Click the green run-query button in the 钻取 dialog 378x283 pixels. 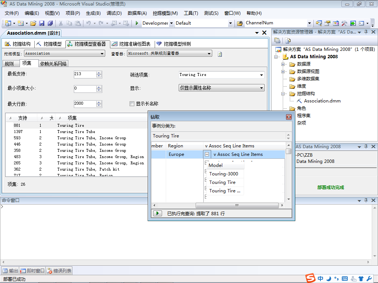click(157, 213)
